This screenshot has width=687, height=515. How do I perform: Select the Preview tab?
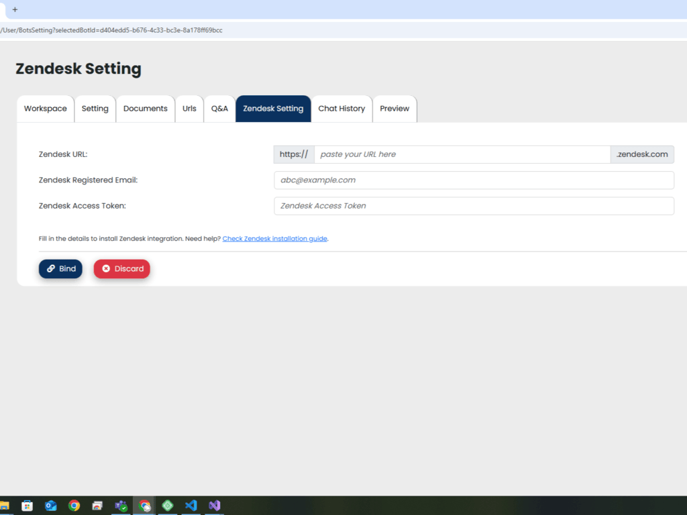394,109
